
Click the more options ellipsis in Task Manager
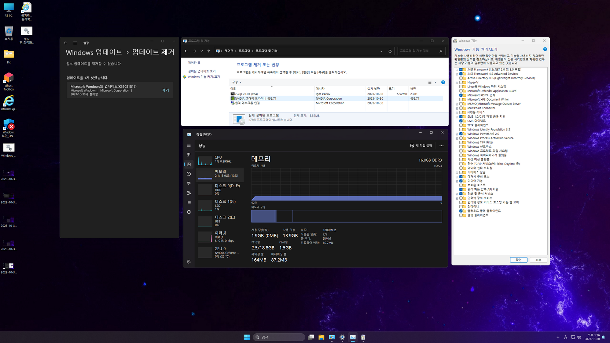point(441,146)
